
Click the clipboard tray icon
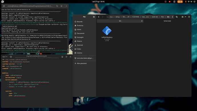coord(174,2)
